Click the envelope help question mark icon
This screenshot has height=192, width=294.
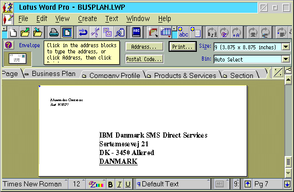(x=8, y=45)
